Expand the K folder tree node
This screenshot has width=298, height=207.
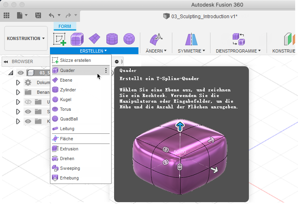tap(18, 121)
